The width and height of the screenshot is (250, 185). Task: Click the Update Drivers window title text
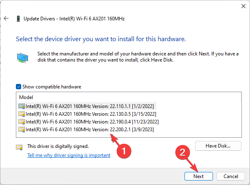(74, 19)
